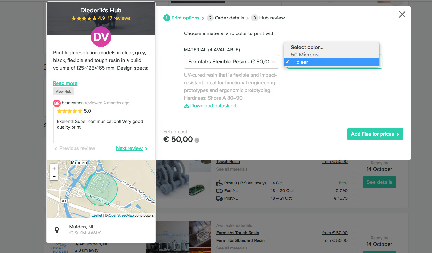Click the star rating of Diederik's Hub

pos(84,19)
